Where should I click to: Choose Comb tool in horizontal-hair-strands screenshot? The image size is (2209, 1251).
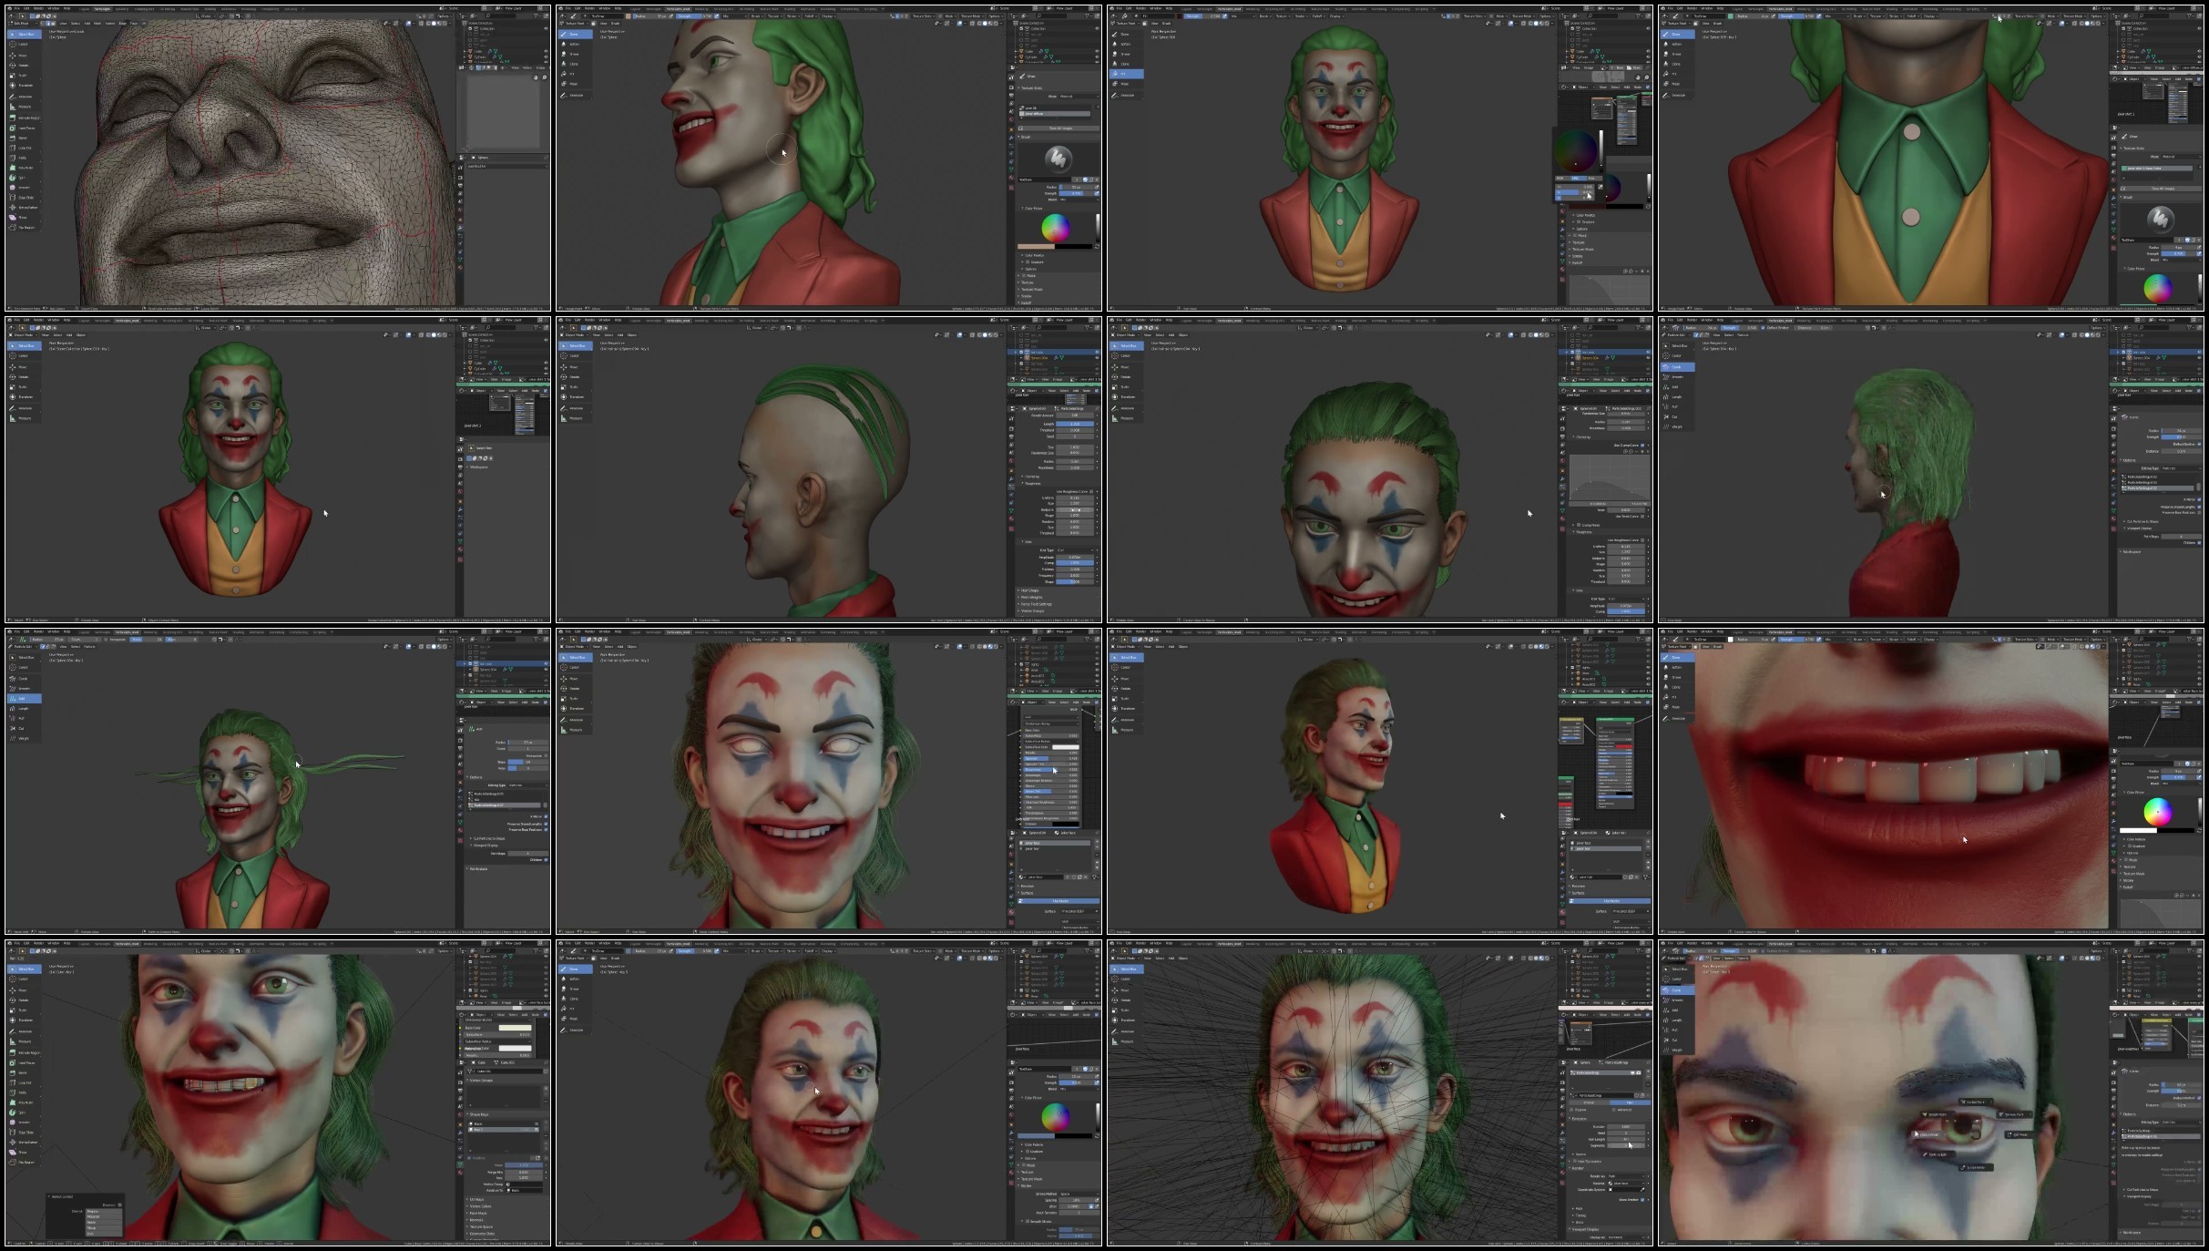(x=24, y=678)
